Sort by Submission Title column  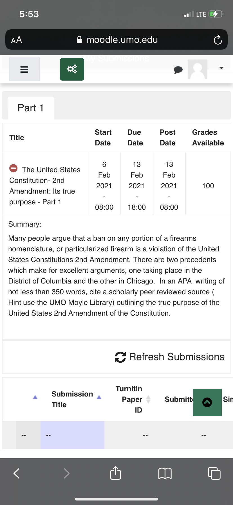[x=72, y=399]
